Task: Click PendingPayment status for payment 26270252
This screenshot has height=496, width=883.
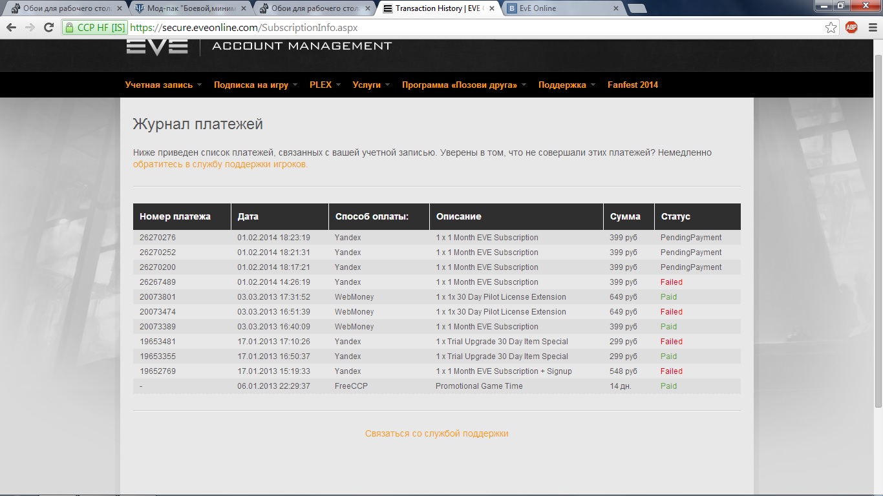Action: pos(691,253)
